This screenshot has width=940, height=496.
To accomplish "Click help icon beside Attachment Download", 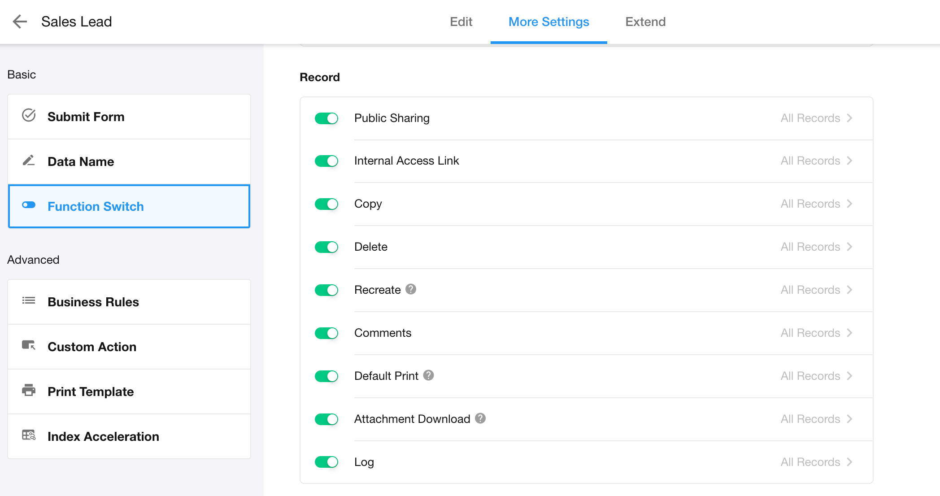I will pyautogui.click(x=480, y=418).
